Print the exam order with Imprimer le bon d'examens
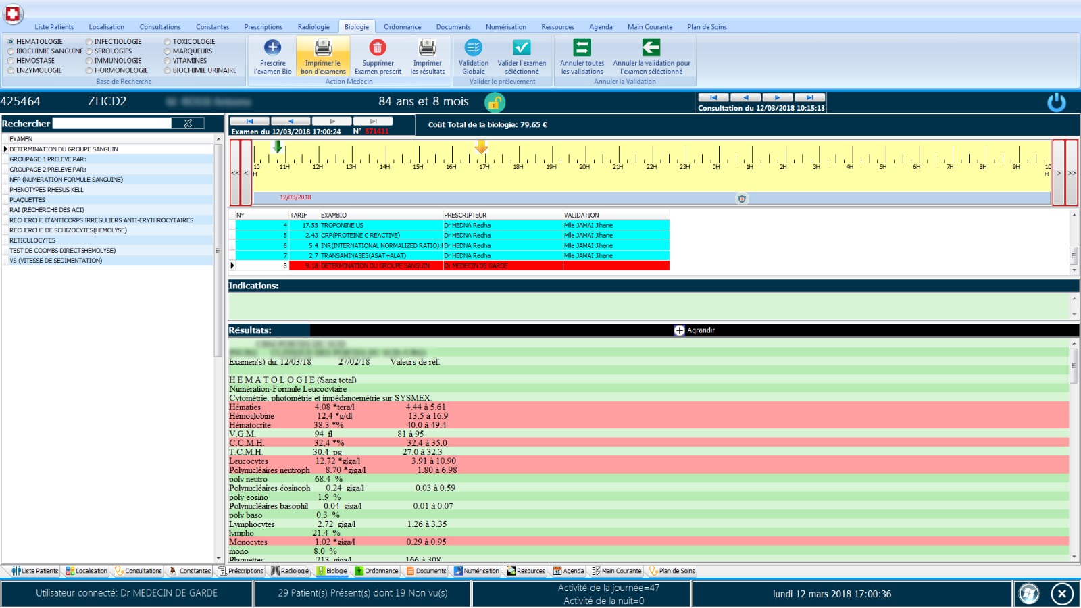 (323, 55)
